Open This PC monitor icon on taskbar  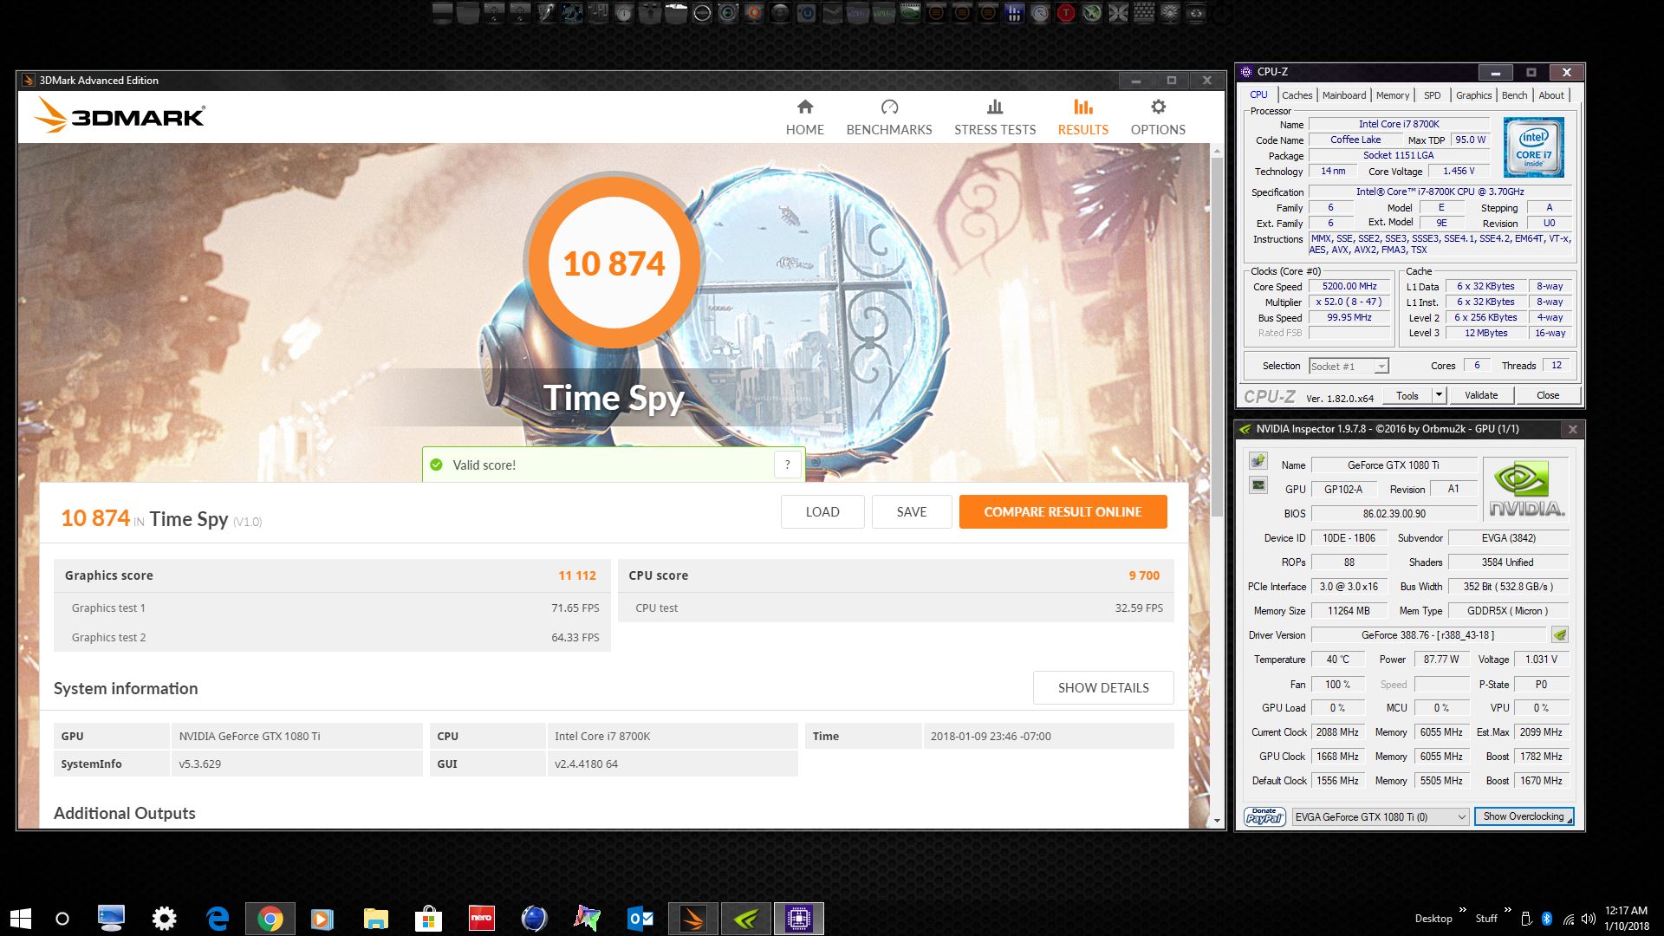pyautogui.click(x=111, y=918)
